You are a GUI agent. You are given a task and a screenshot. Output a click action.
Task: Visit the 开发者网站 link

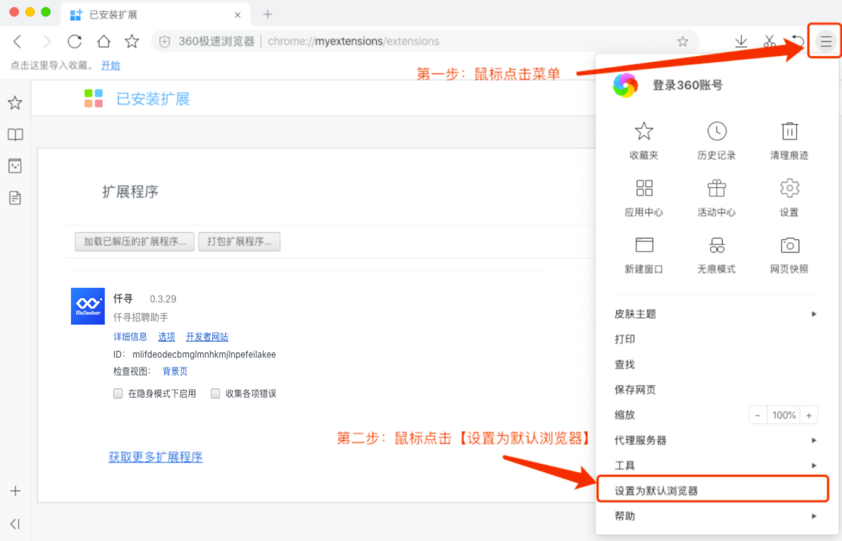pos(207,336)
